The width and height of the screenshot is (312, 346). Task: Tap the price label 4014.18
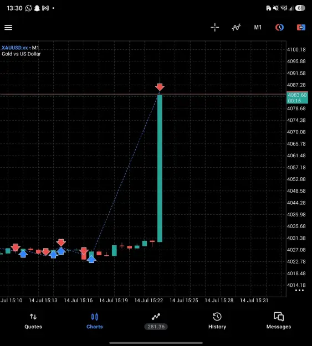coord(296,285)
